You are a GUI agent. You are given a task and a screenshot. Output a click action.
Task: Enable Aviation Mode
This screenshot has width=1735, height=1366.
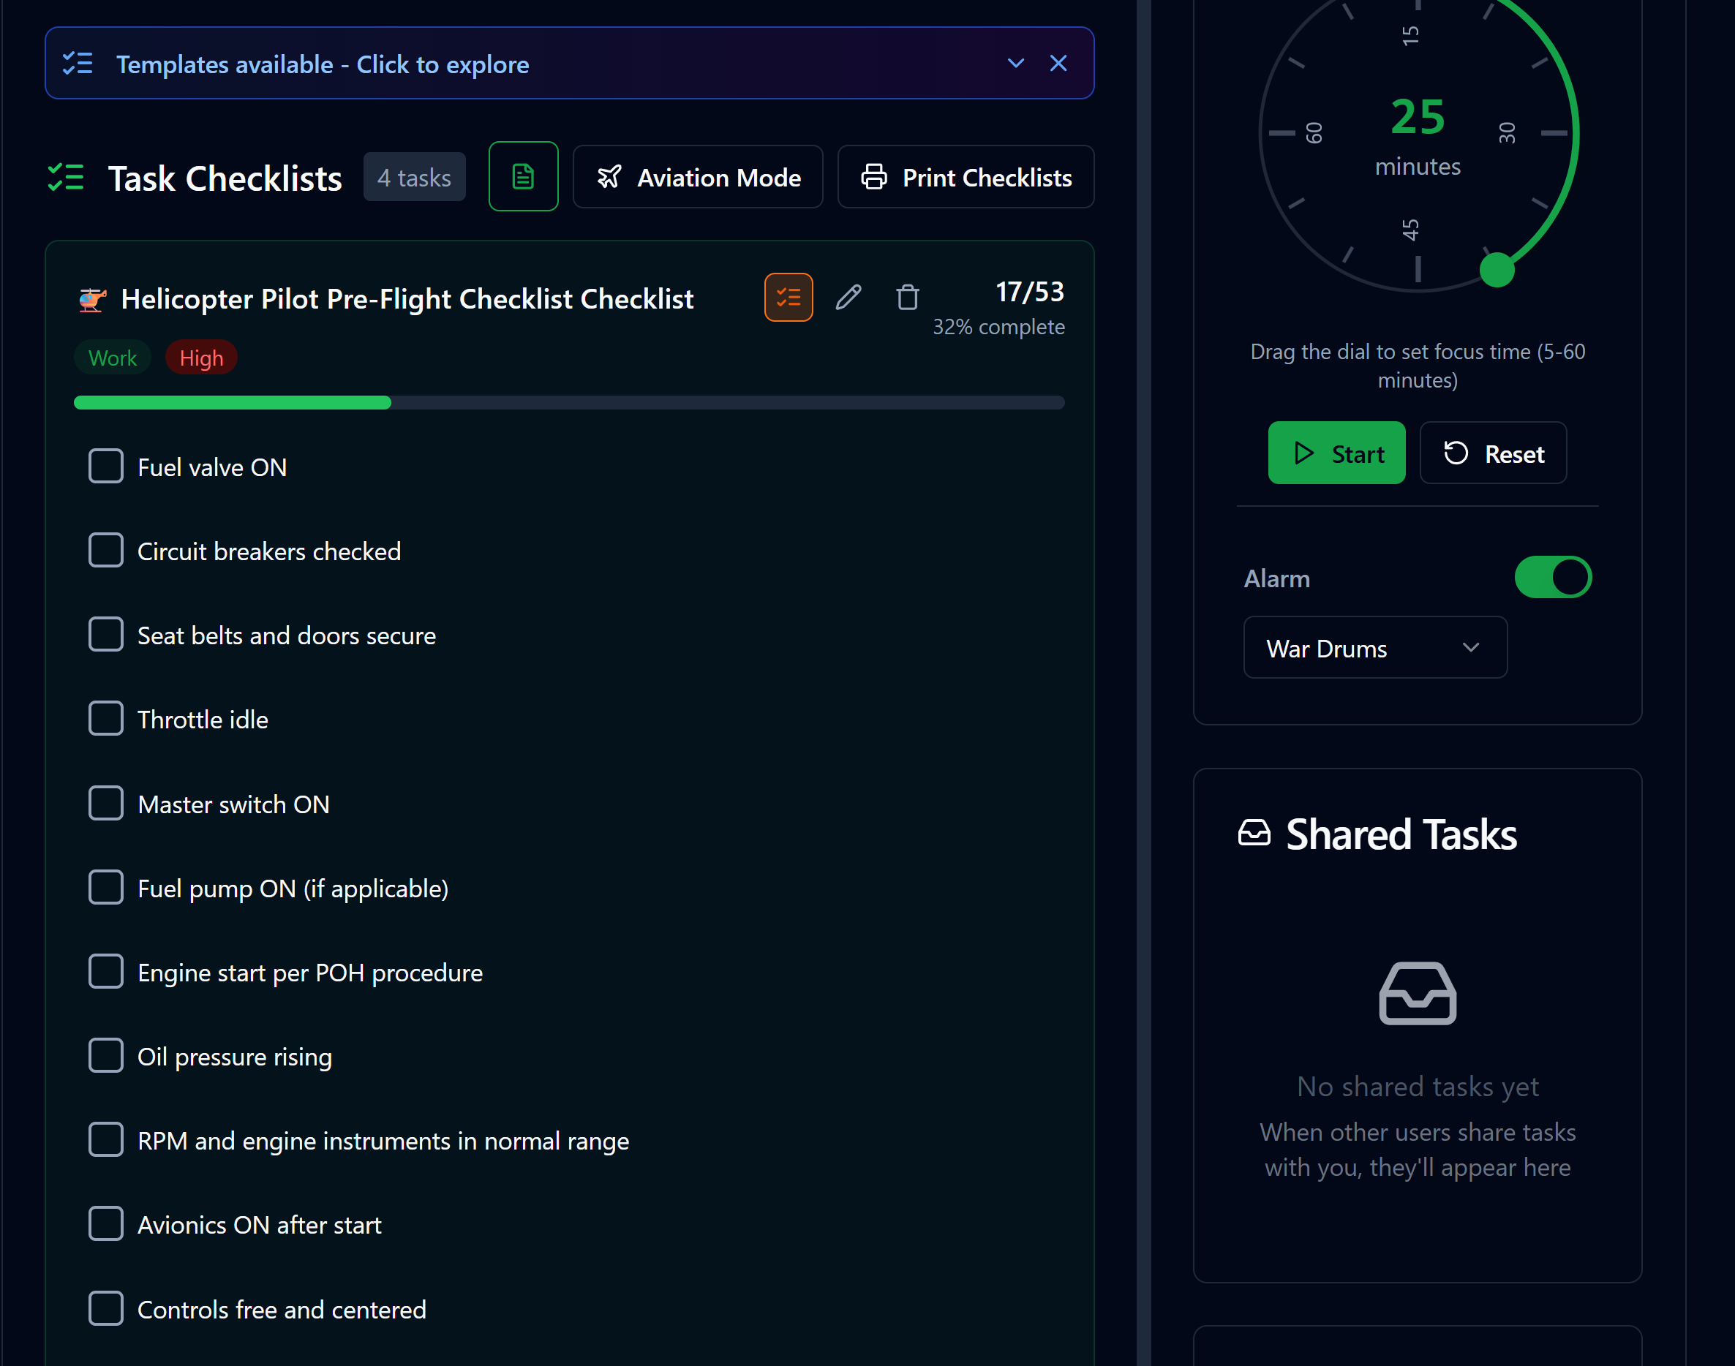coord(697,177)
